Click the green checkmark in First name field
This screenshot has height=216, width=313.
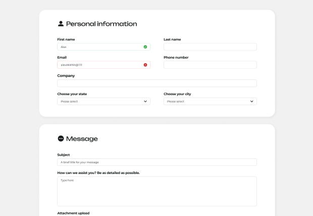pyautogui.click(x=145, y=47)
